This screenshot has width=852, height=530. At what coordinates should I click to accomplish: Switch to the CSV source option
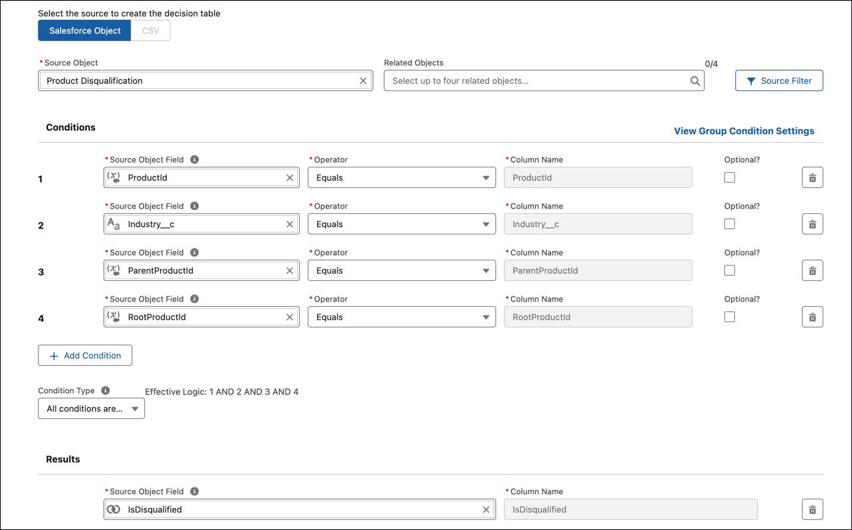pos(151,31)
